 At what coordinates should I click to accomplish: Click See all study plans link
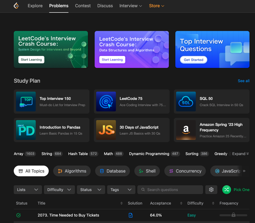[x=244, y=81]
